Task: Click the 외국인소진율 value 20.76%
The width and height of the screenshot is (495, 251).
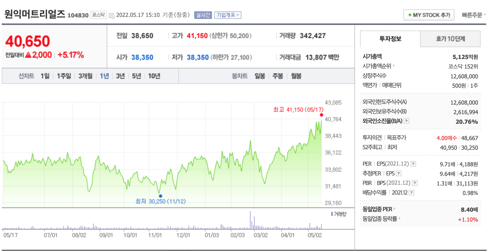Action: click(466, 122)
